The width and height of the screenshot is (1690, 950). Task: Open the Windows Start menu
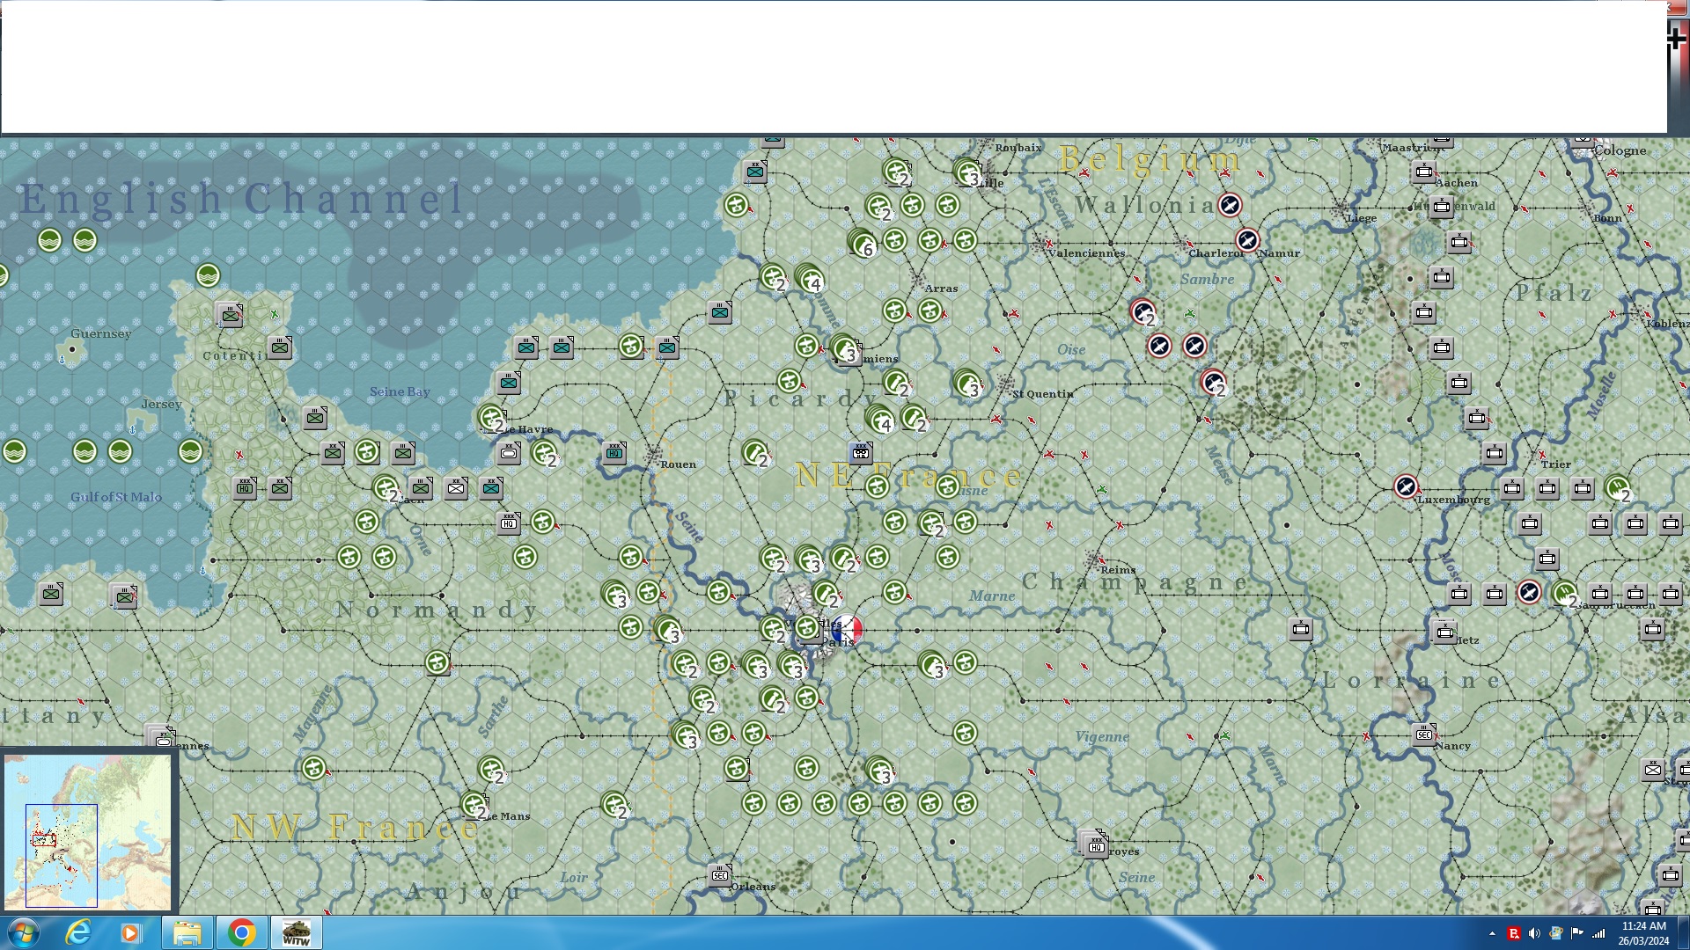23,932
